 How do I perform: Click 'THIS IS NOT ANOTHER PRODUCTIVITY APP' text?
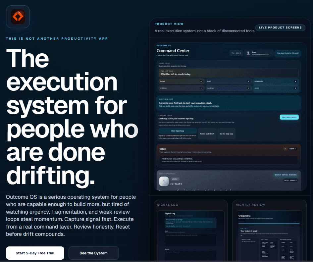point(57,38)
